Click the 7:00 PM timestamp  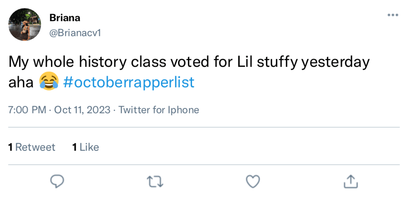(x=27, y=110)
